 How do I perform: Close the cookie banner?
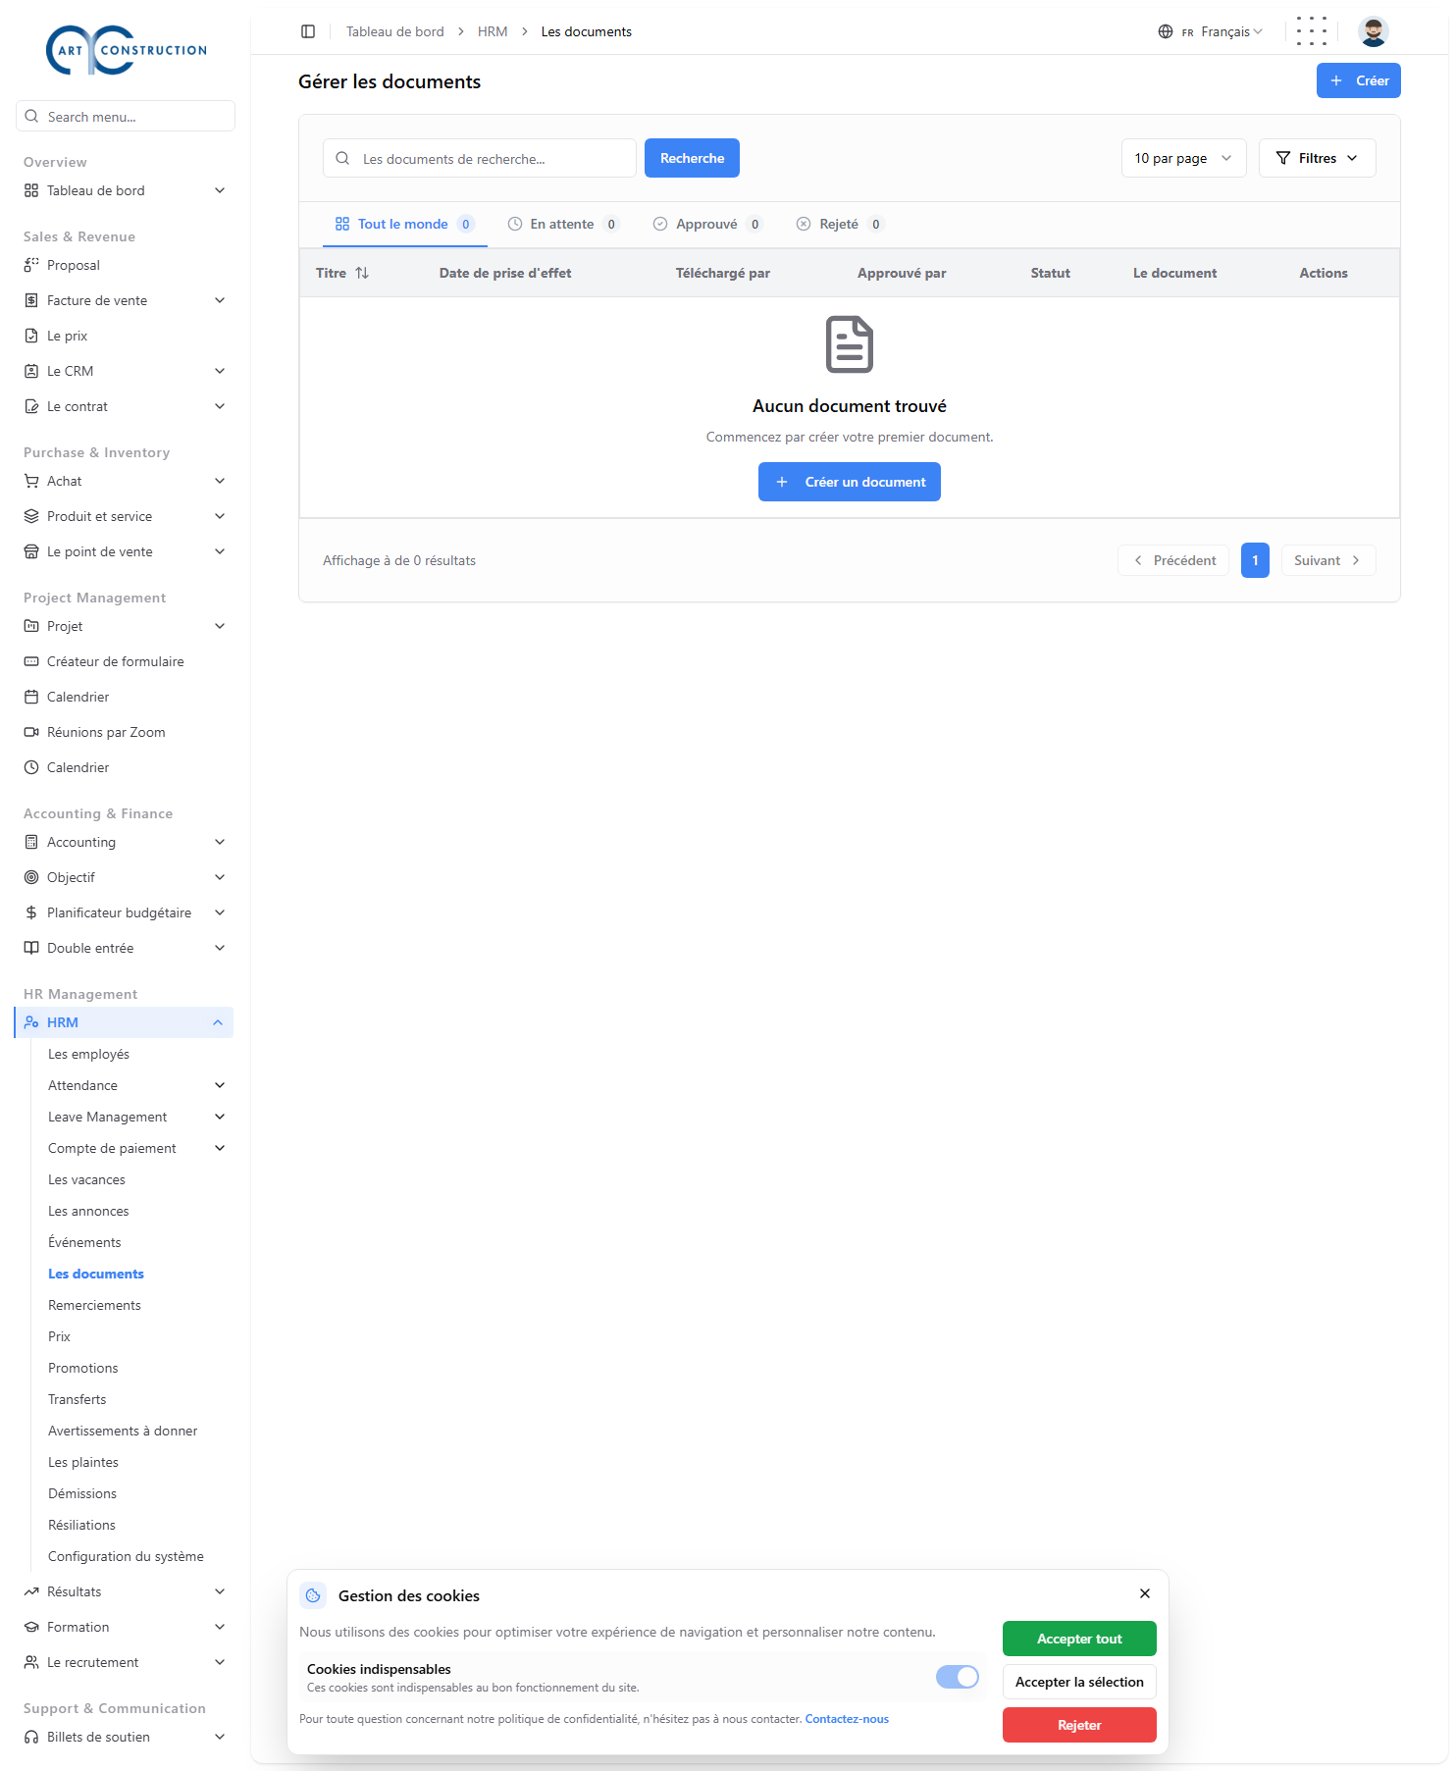pyautogui.click(x=1145, y=1593)
